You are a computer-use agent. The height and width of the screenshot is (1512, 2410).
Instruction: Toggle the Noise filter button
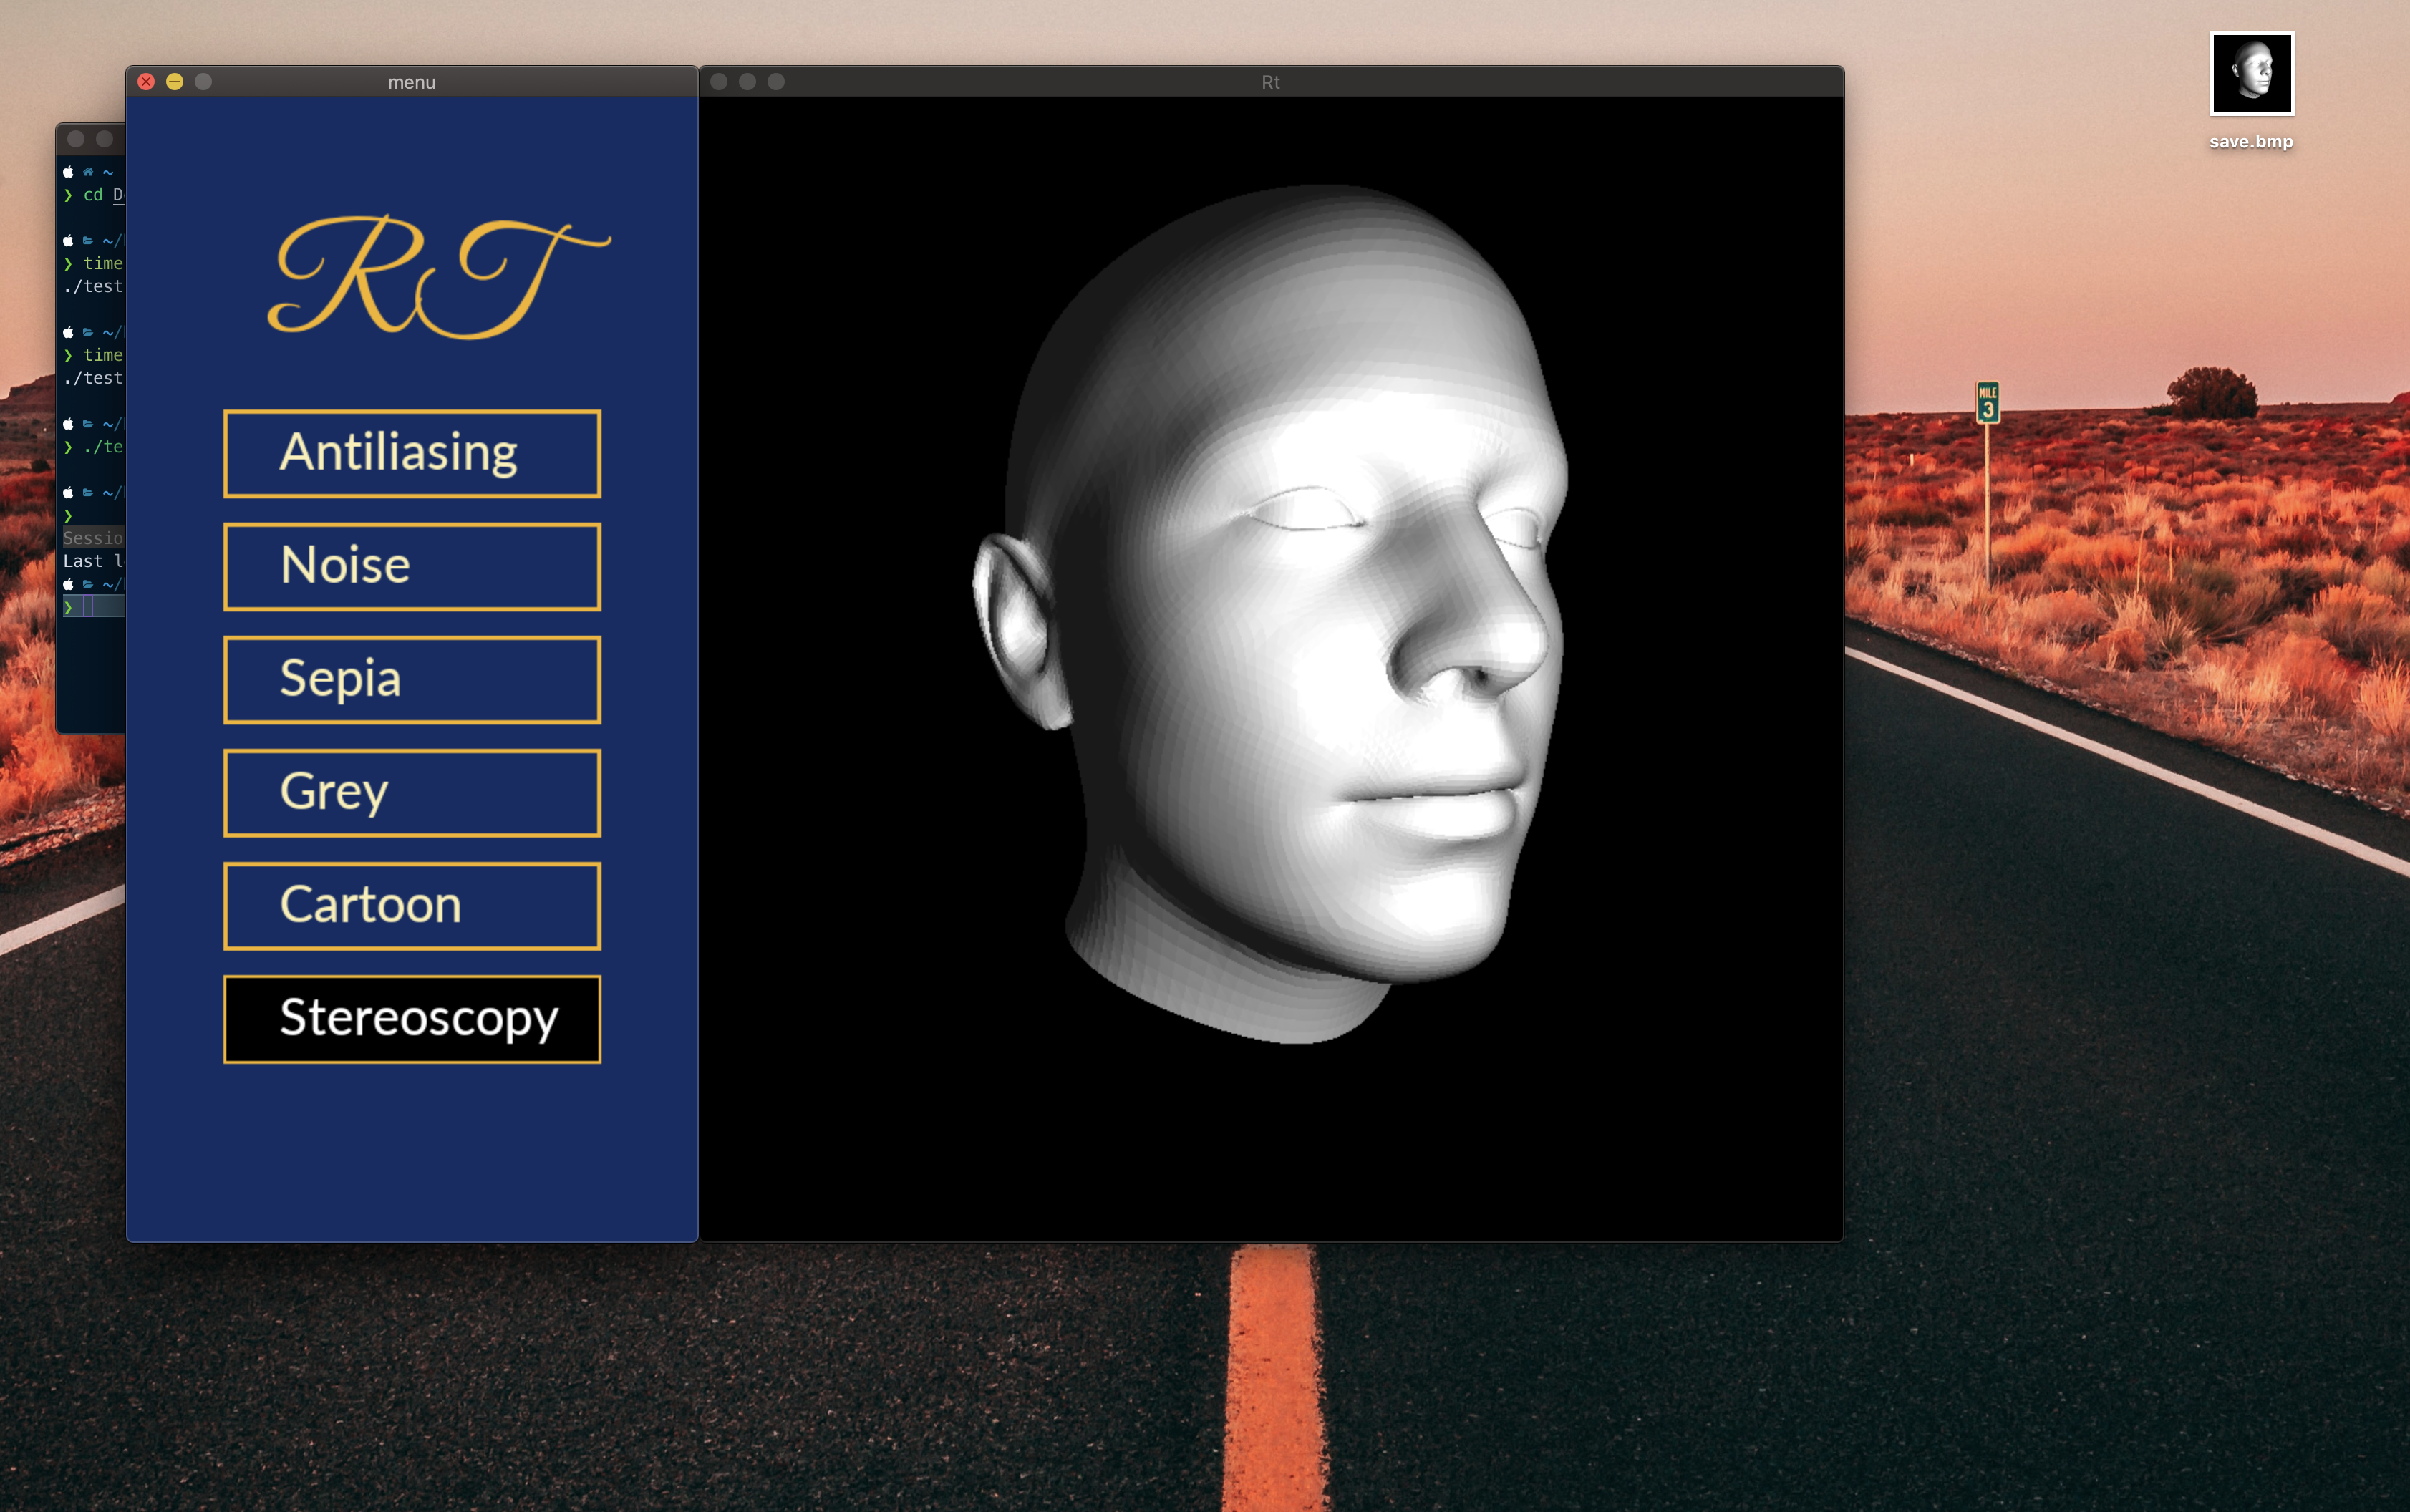click(x=412, y=566)
